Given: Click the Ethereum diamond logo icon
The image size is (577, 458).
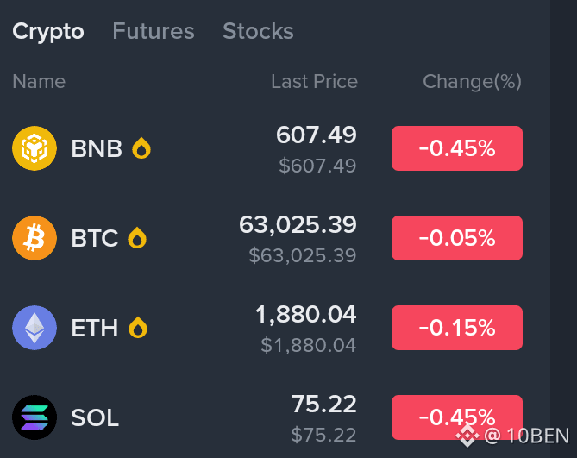Looking at the screenshot, I should pos(34,328).
